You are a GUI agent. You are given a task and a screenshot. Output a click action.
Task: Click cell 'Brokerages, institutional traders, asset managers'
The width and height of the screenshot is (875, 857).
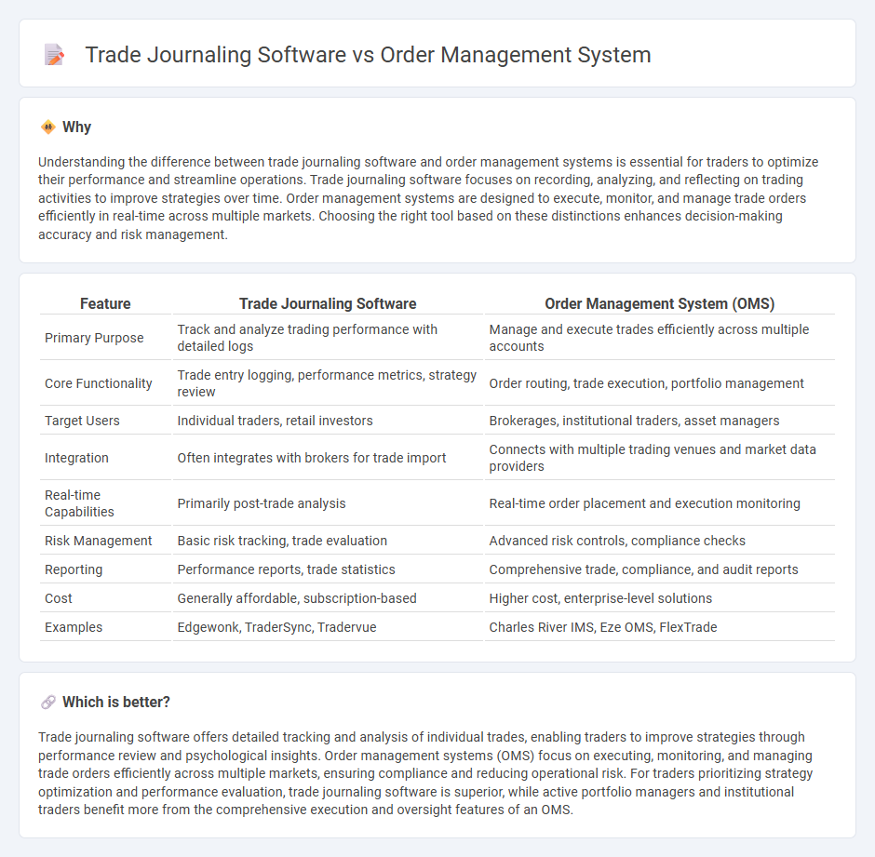(x=660, y=421)
